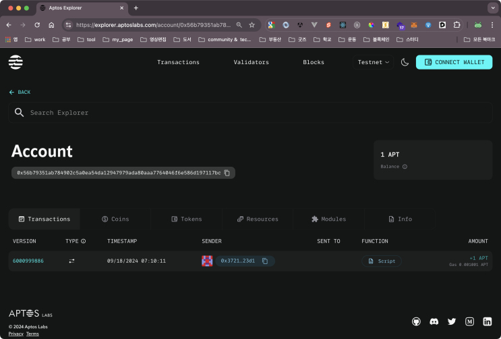This screenshot has height=339, width=501.
Task: Switch to the Info tab
Action: coord(400,219)
